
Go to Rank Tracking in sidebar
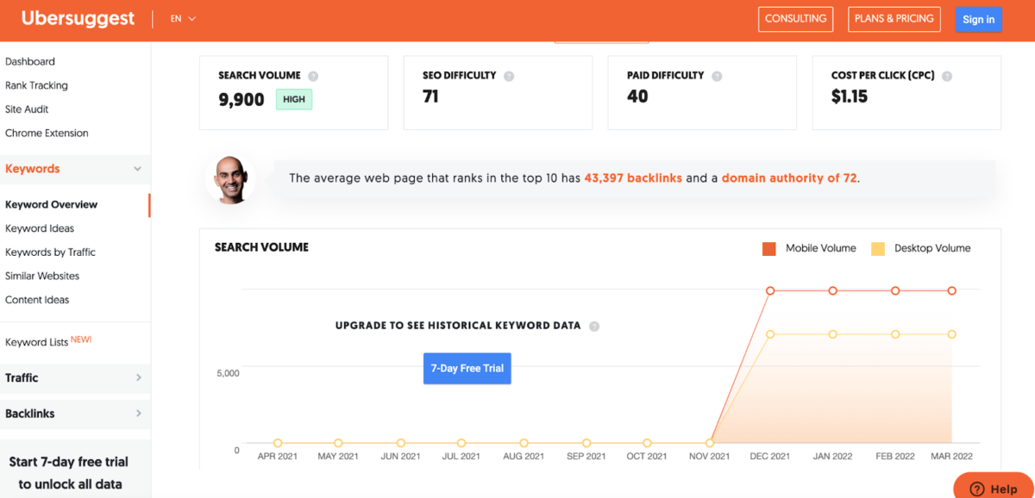36,85
